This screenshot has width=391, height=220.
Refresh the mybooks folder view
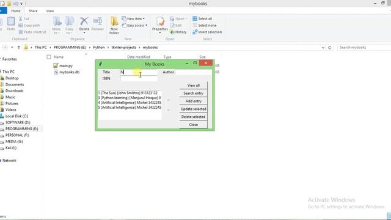[330, 48]
